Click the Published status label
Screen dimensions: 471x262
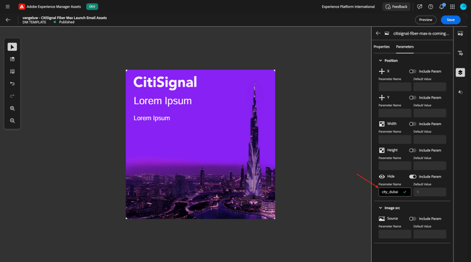click(x=67, y=22)
